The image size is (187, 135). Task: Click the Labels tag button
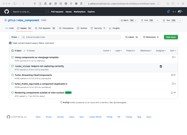132,37
